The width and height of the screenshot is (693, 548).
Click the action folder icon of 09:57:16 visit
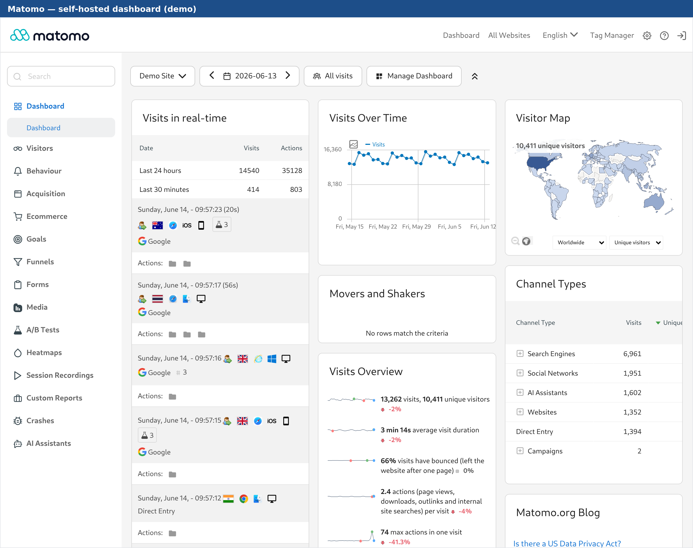tap(172, 397)
